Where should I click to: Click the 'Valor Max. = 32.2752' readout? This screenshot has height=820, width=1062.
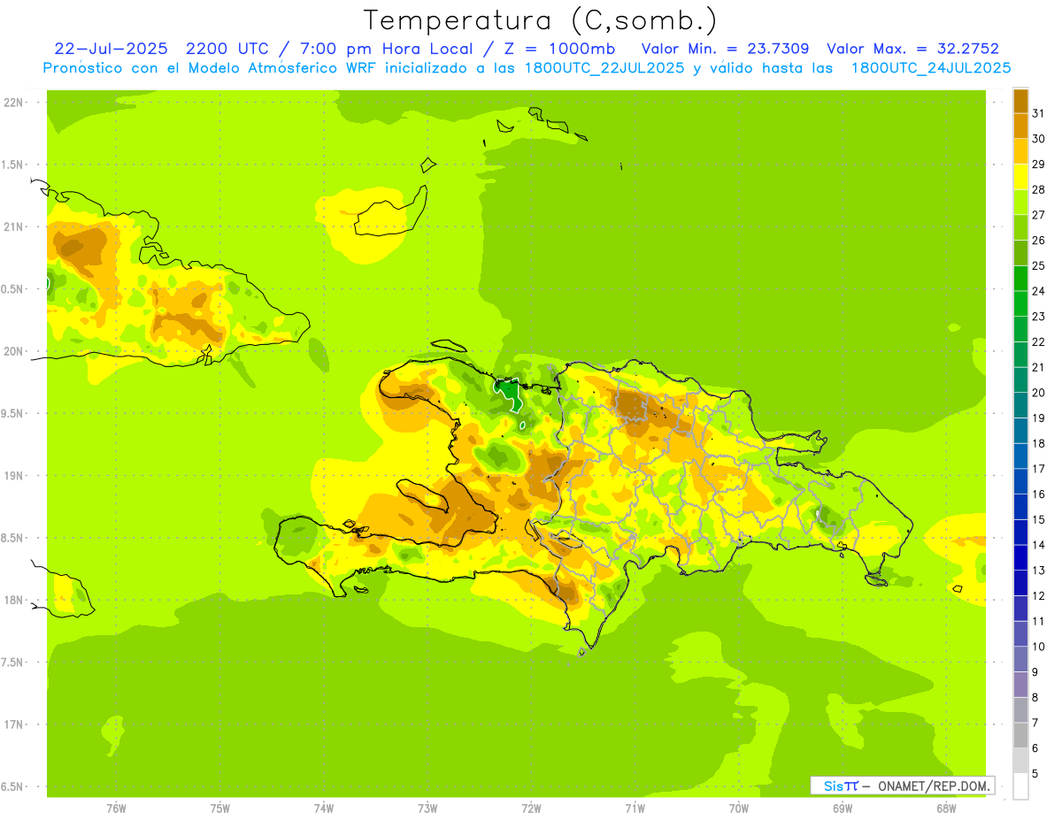click(912, 50)
